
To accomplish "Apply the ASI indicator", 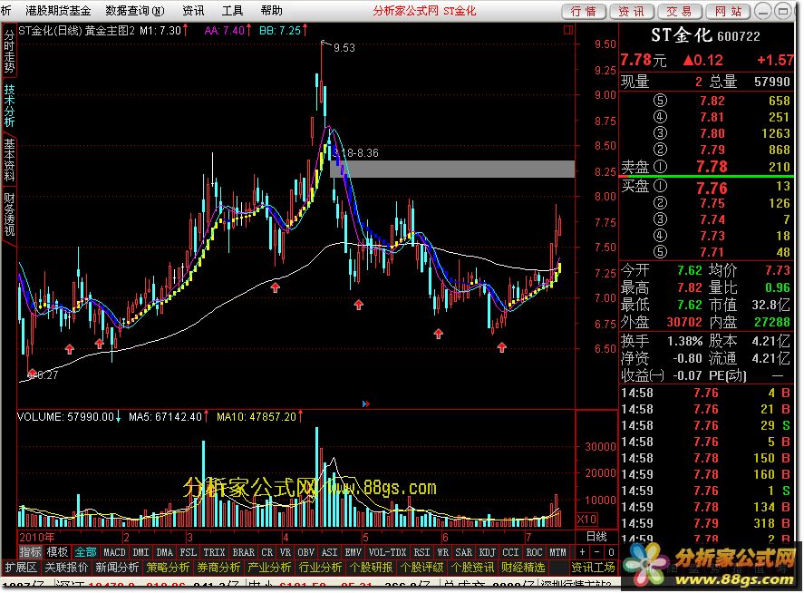I will (330, 552).
